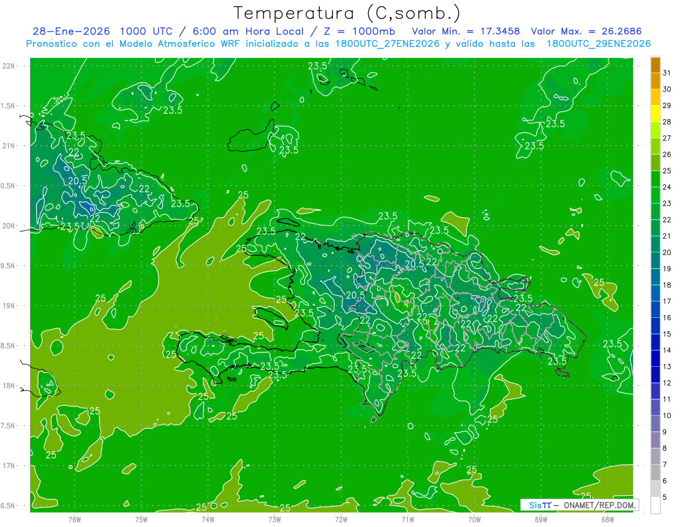Click the '70W' longitude axis label
Image resolution: width=682 pixels, height=527 pixels.
click(475, 520)
